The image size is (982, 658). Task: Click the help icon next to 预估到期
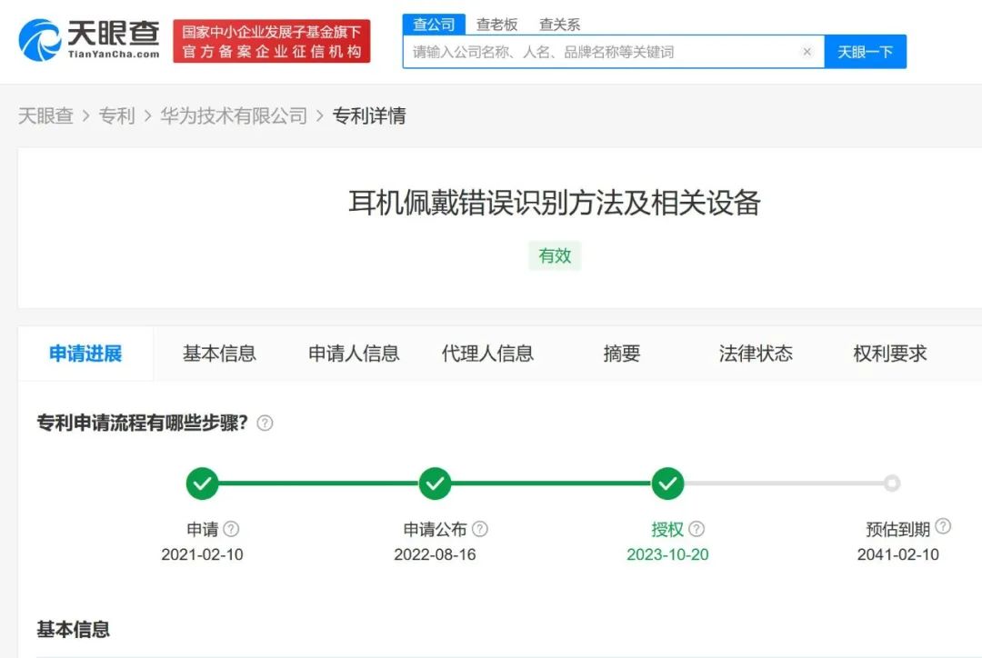[x=943, y=526]
